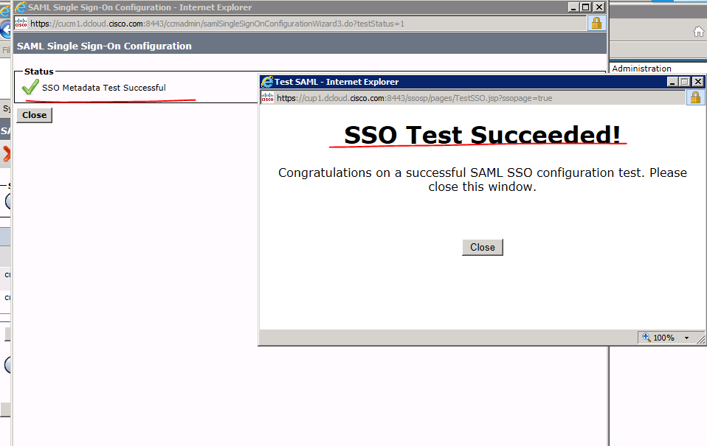
Task: Click the back arrow in background browser
Action: coord(5,30)
